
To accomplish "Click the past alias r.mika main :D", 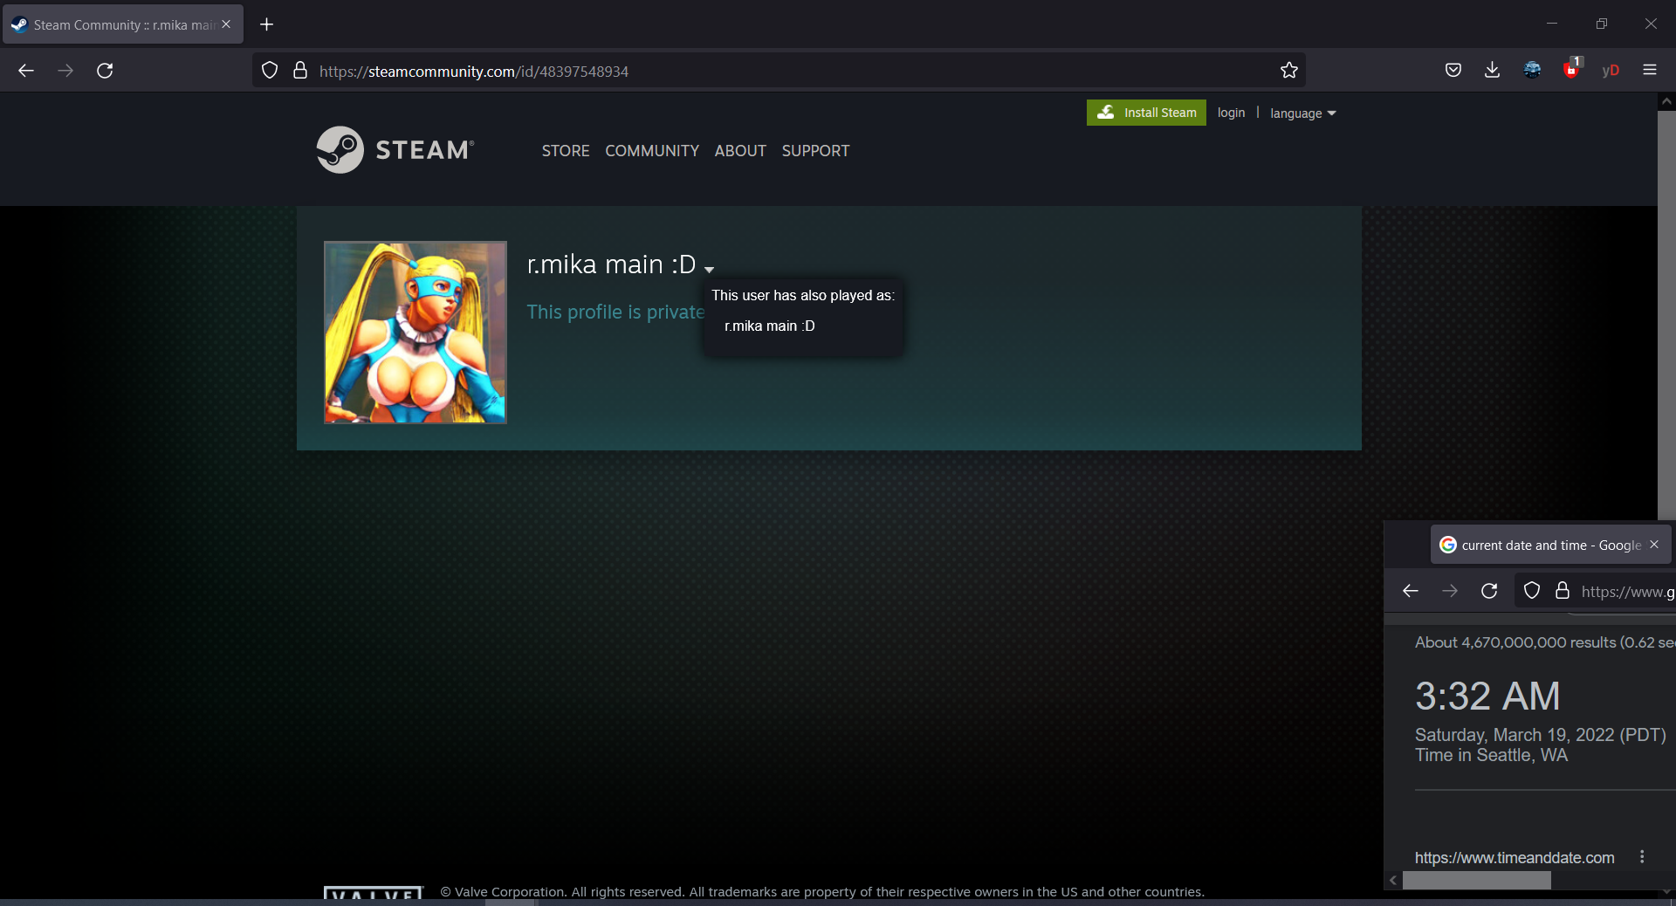I will pos(770,326).
